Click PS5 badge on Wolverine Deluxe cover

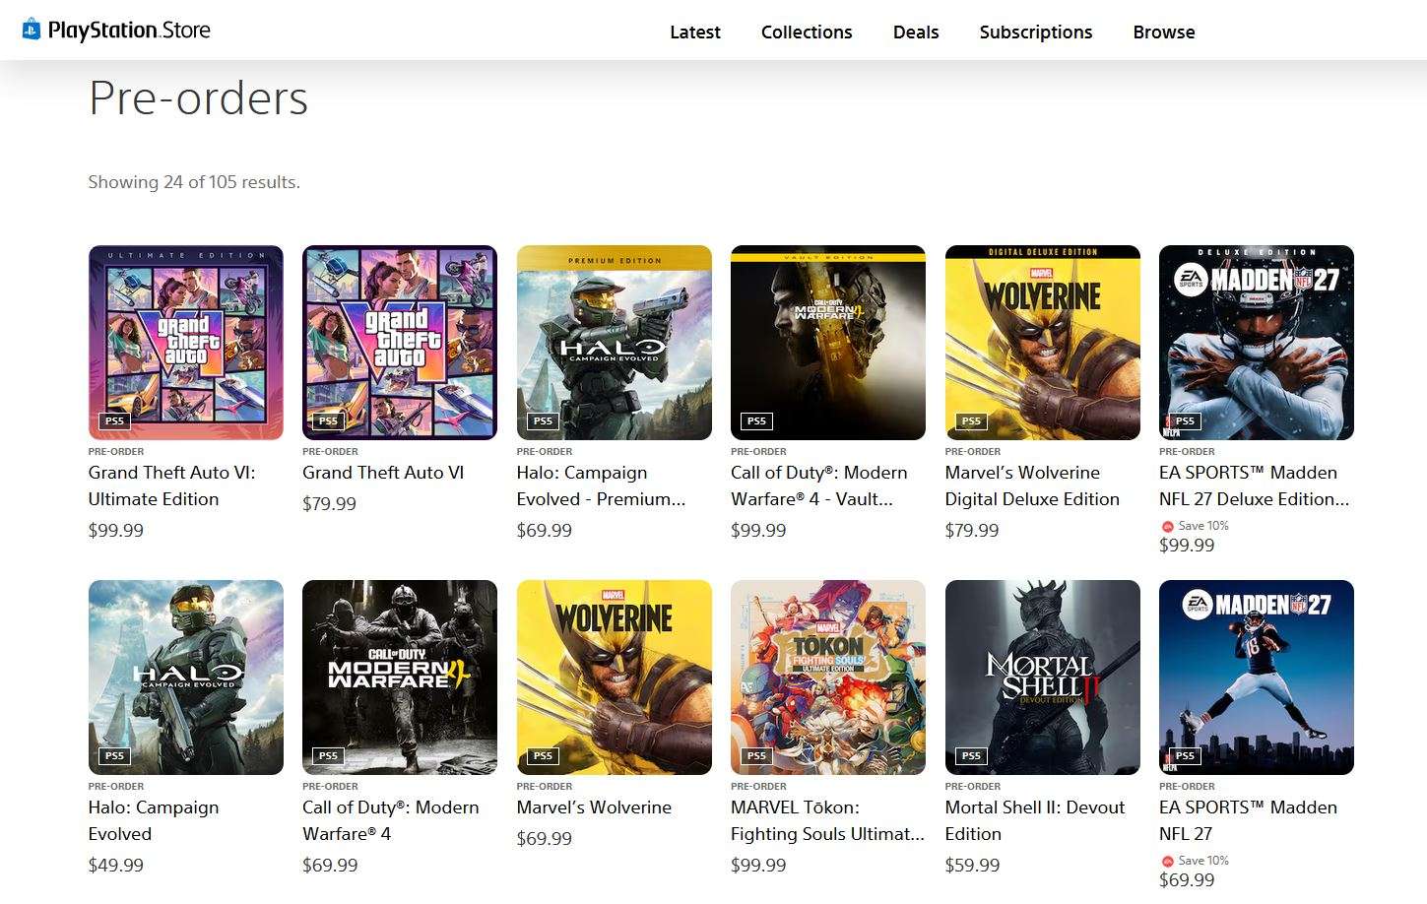coord(971,420)
